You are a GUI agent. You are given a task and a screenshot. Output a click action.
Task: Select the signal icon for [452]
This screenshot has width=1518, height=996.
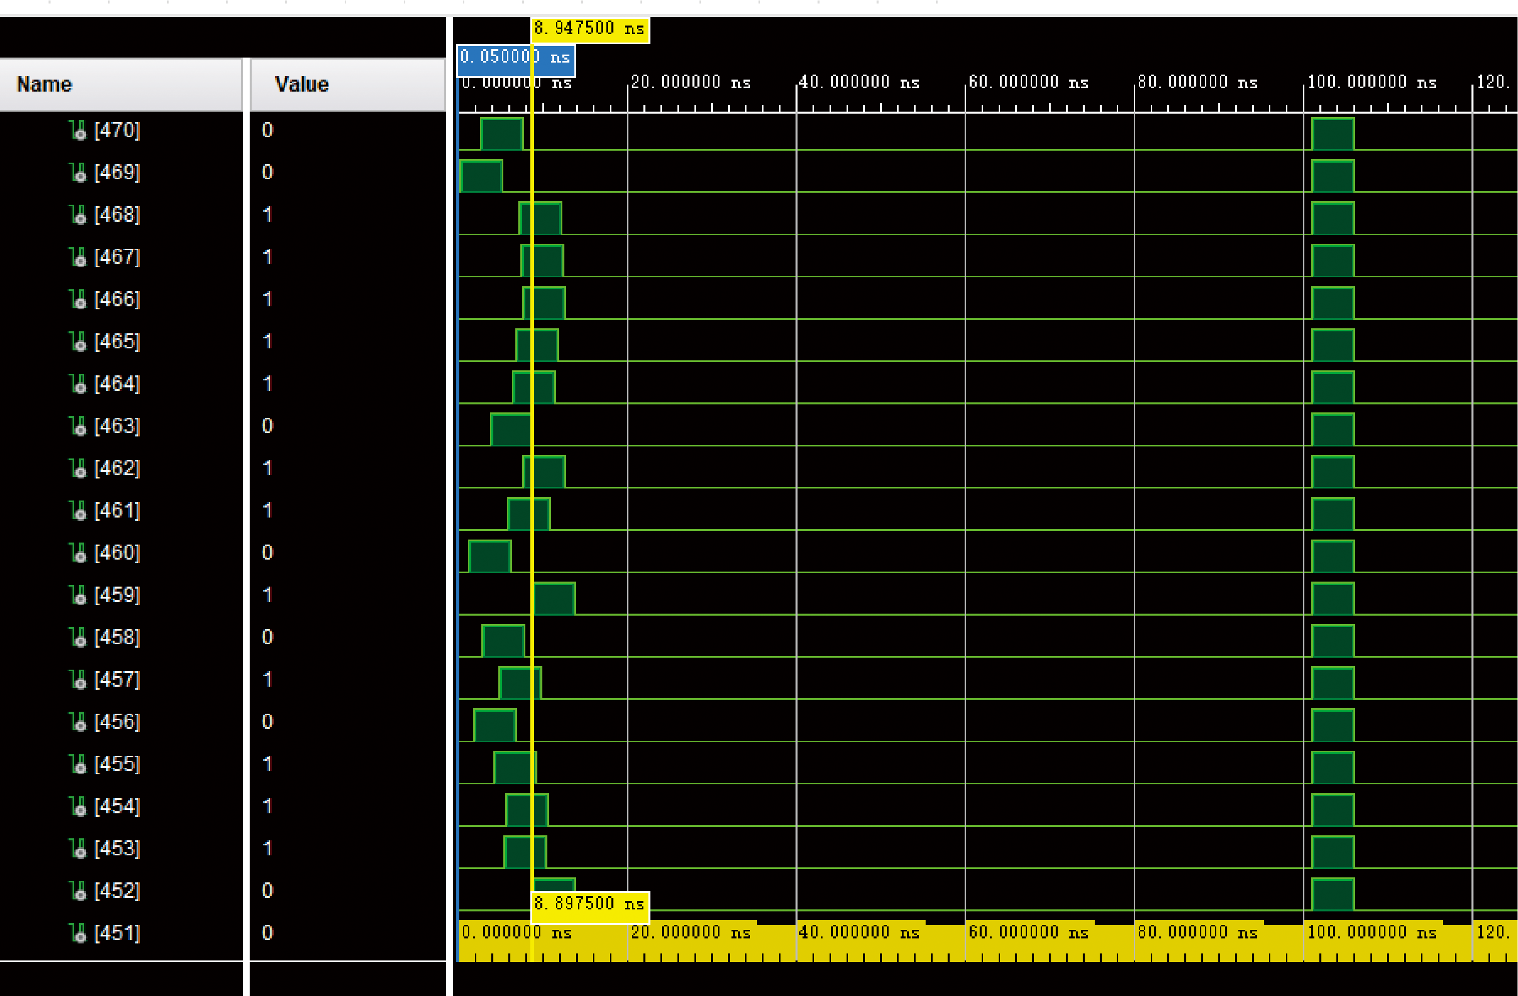pyautogui.click(x=78, y=891)
